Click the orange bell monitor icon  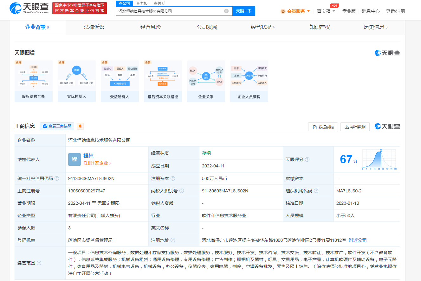pyautogui.click(x=80, y=126)
